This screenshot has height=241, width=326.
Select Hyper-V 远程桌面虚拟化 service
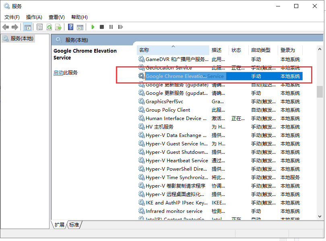pyautogui.click(x=220, y=194)
